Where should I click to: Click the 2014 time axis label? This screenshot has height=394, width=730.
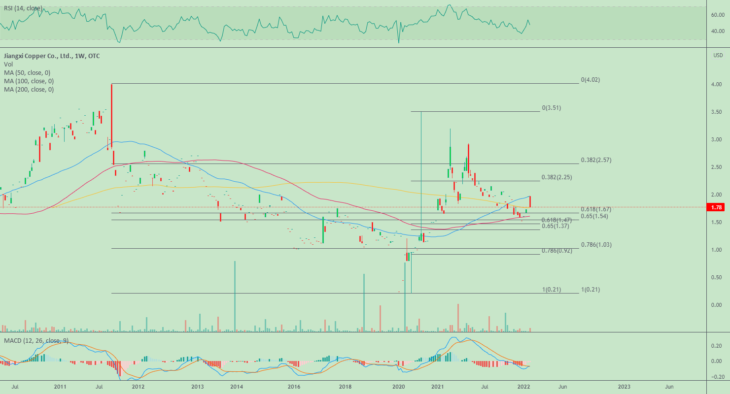pyautogui.click(x=237, y=387)
